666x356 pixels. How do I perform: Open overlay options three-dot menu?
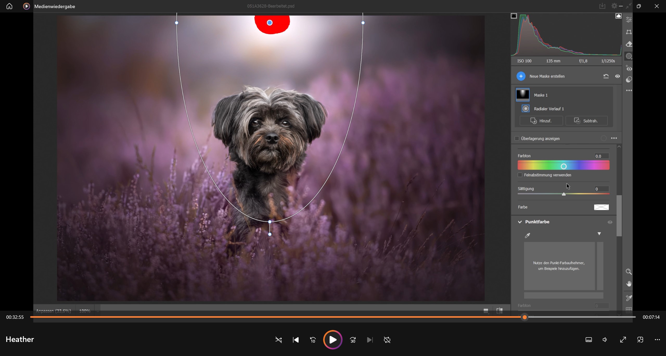tap(614, 138)
